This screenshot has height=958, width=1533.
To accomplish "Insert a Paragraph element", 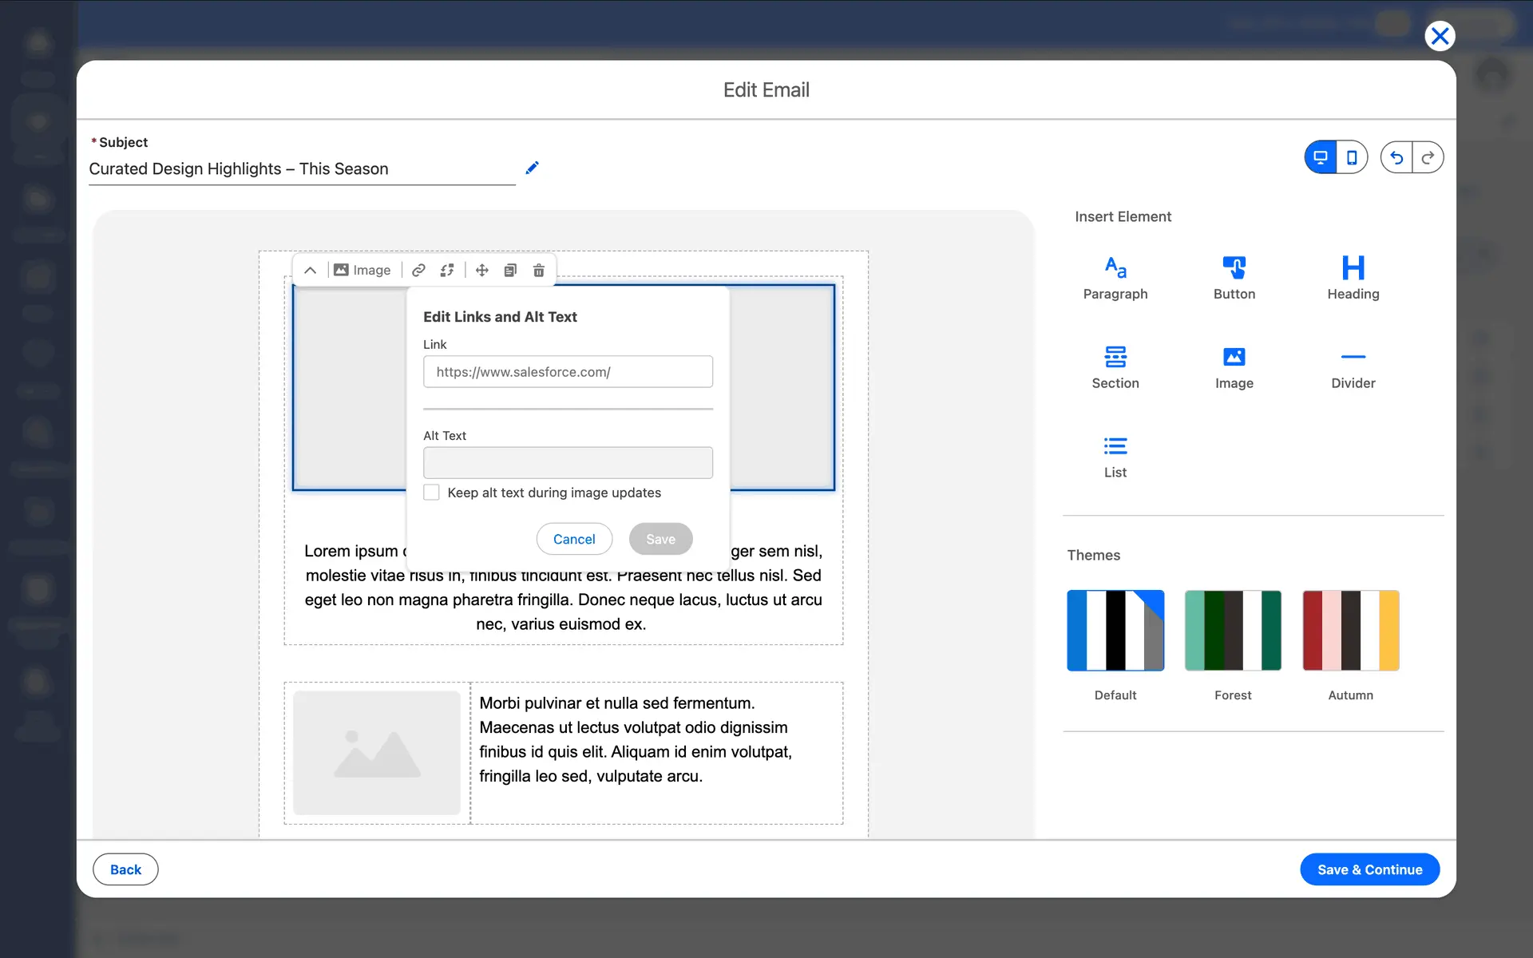I will point(1115,277).
